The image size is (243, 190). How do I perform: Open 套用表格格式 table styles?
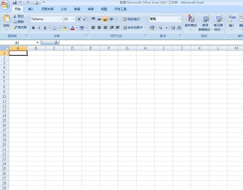[x=205, y=23]
